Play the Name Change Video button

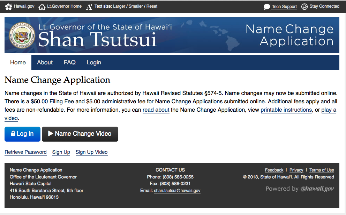coord(80,134)
